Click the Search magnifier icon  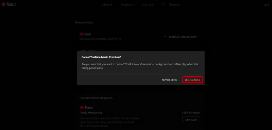[164, 4]
